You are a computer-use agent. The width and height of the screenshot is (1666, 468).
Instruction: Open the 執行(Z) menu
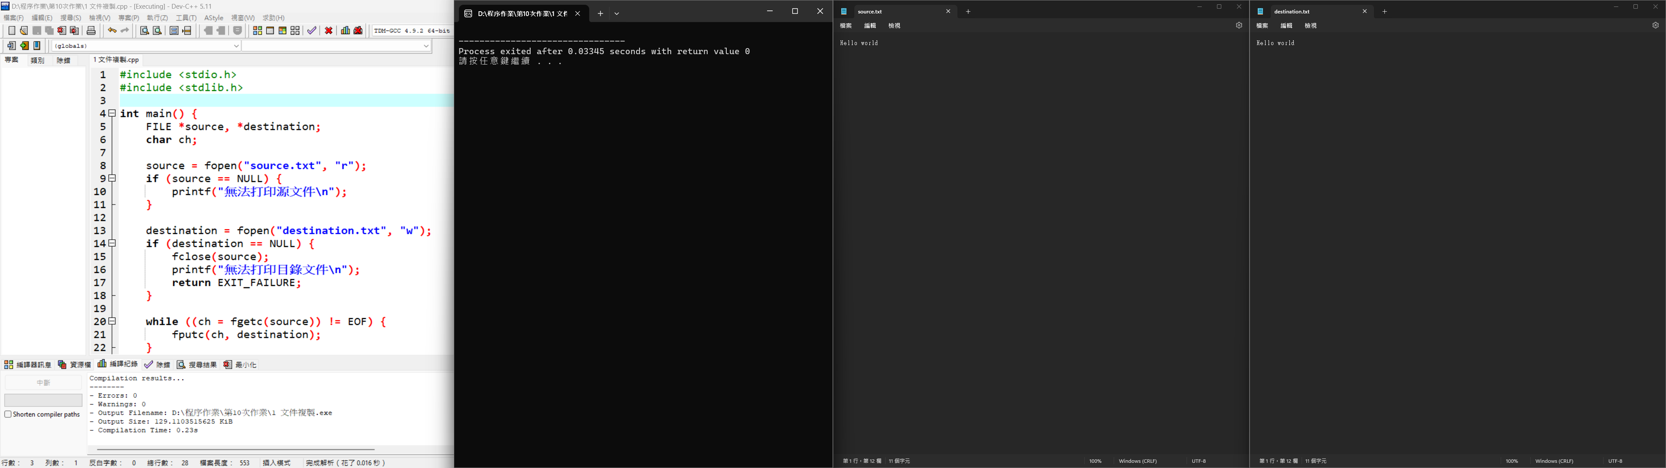point(157,18)
